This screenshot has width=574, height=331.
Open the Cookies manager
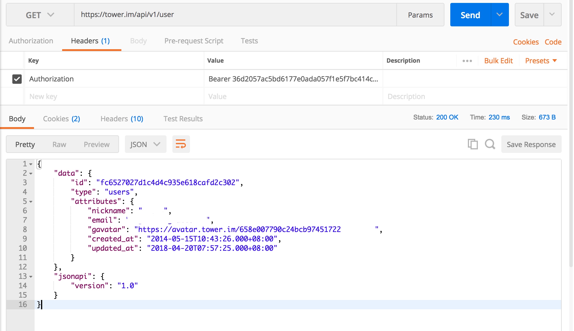click(526, 42)
